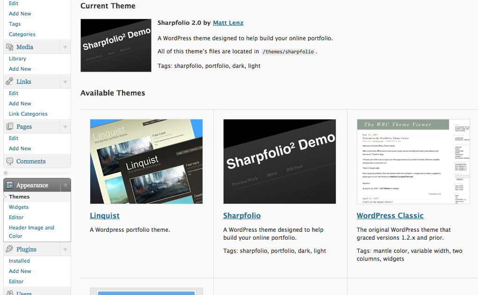
Task: Open Editor under Appearance
Action: [16, 217]
